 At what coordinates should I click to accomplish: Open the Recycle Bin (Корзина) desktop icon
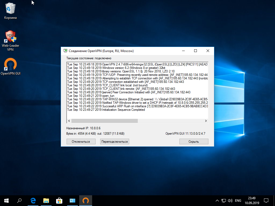tap(10, 10)
